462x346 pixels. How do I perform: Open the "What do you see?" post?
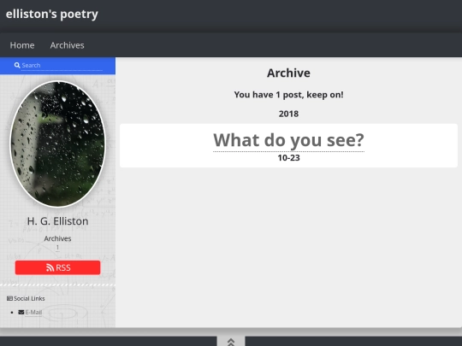point(289,140)
